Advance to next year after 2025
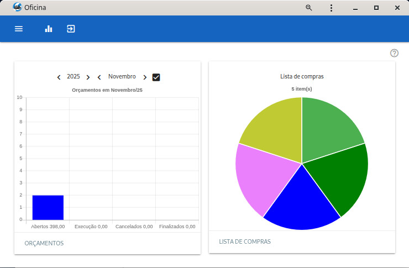 tap(88, 77)
